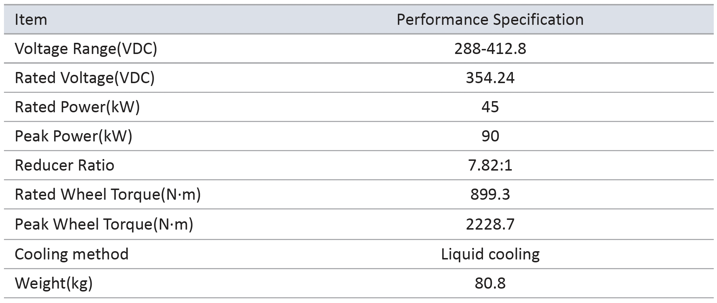Select the Cooling method label
The height and width of the screenshot is (303, 717).
[x=71, y=254]
